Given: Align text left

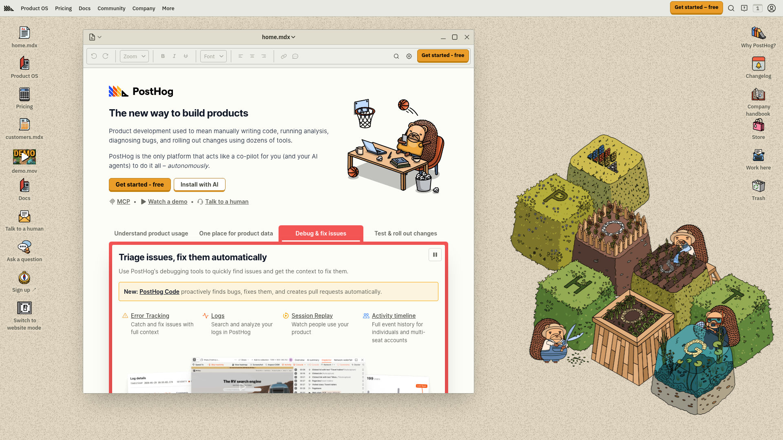Looking at the screenshot, I should tap(241, 56).
